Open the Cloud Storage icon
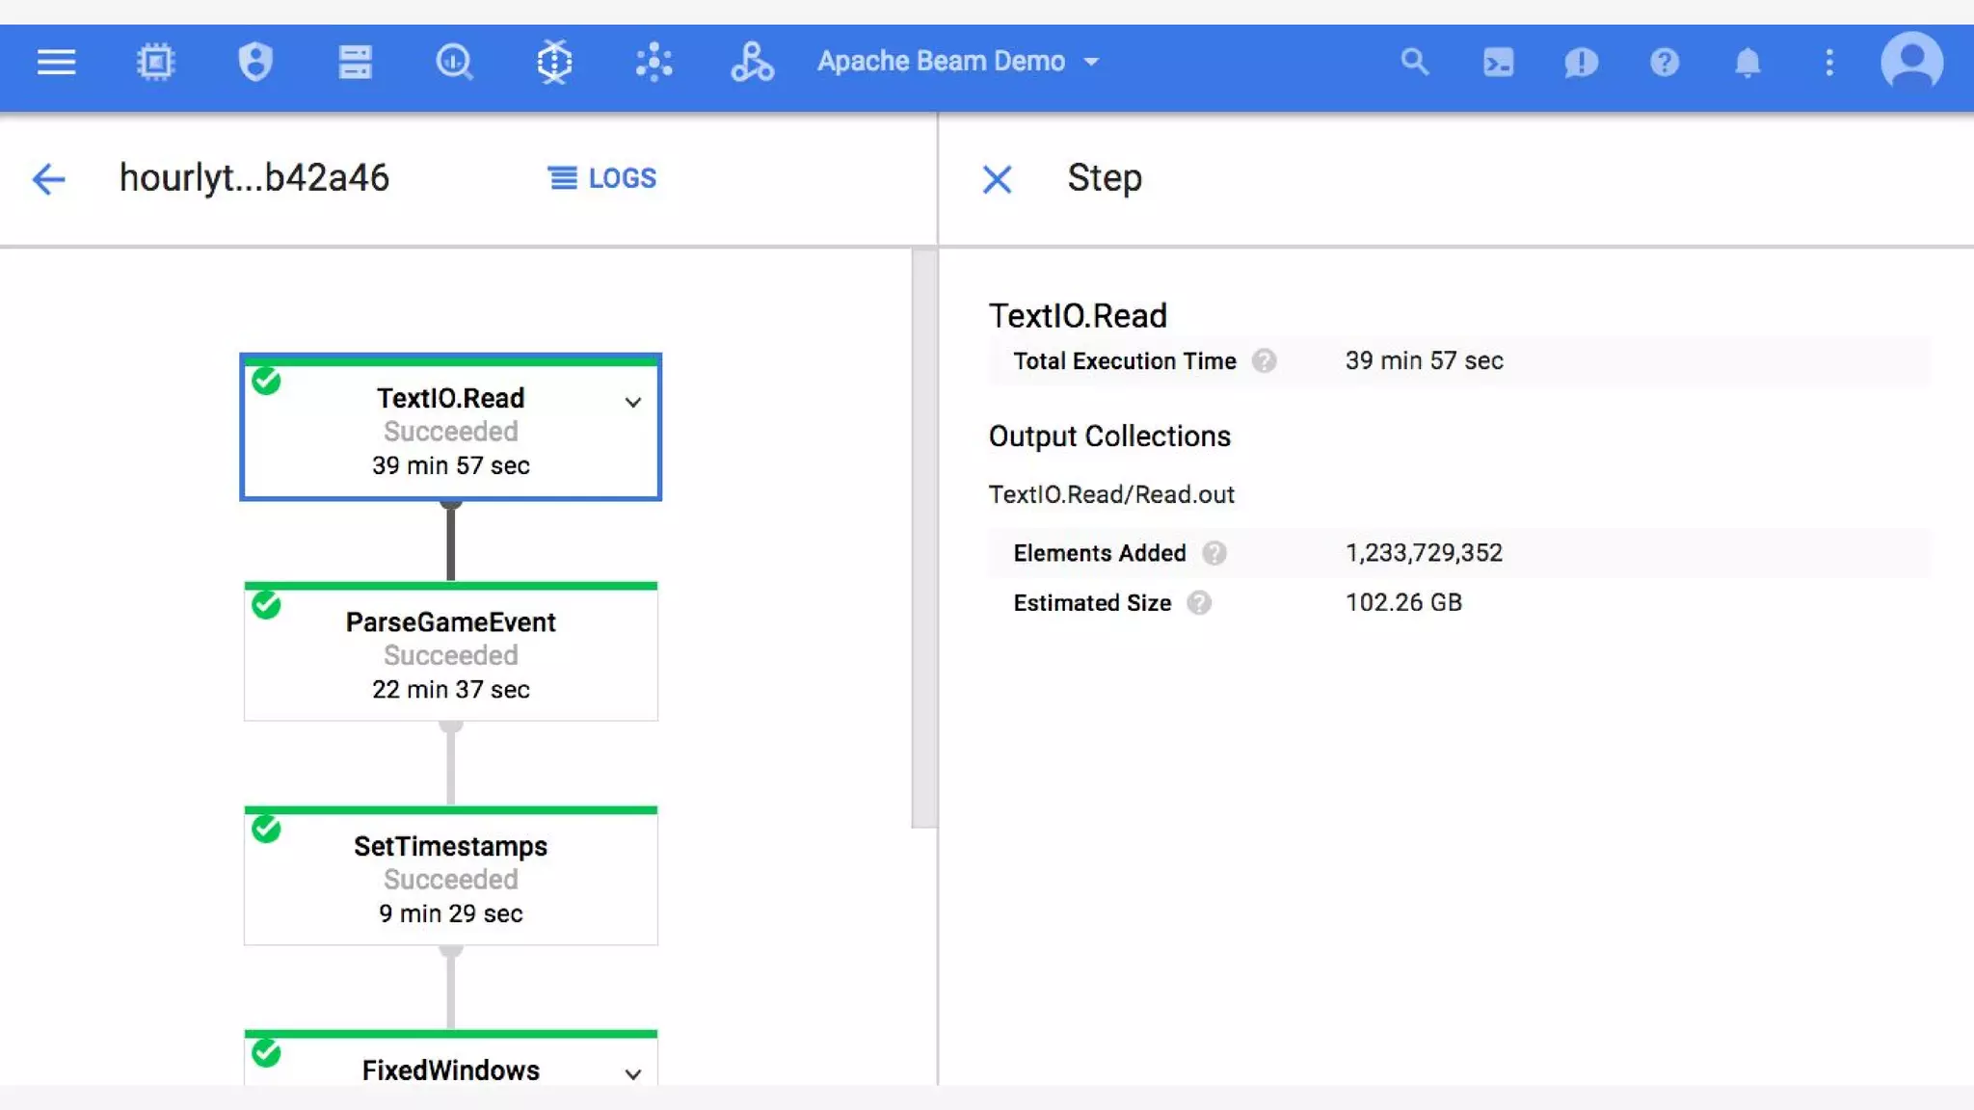The image size is (1974, 1110). tap(355, 62)
